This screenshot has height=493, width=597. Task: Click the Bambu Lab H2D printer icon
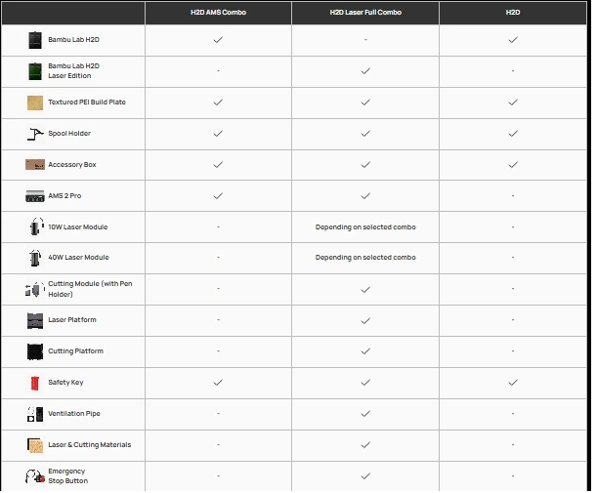35,40
